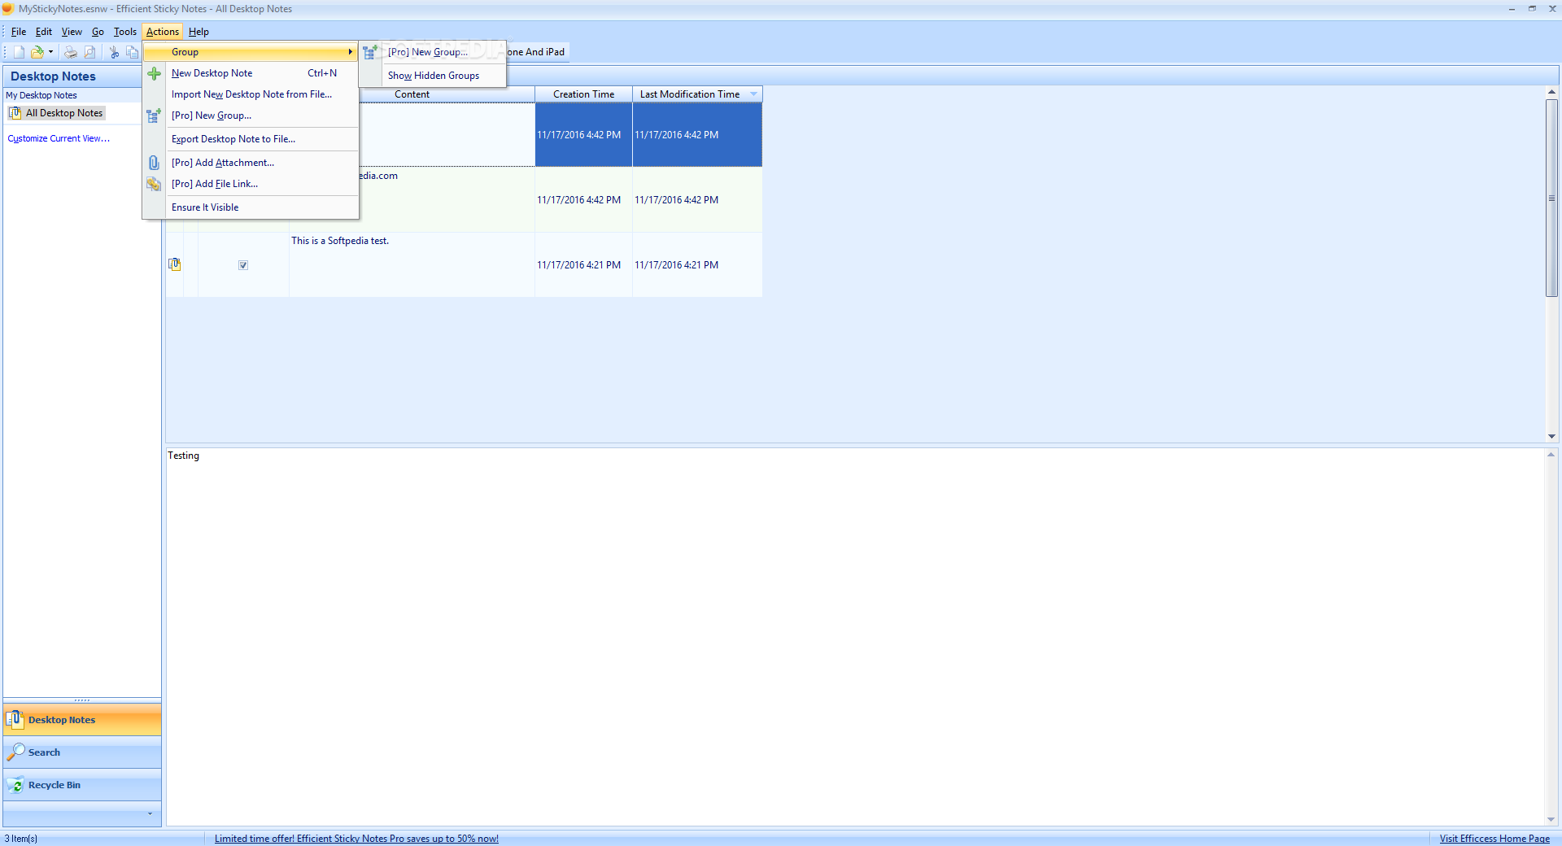Choose [Pro] Add Attachment entry

tap(251, 163)
